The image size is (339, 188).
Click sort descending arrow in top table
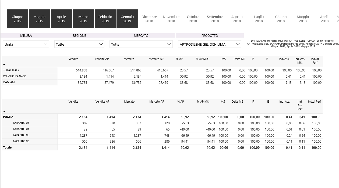click(x=4, y=65)
